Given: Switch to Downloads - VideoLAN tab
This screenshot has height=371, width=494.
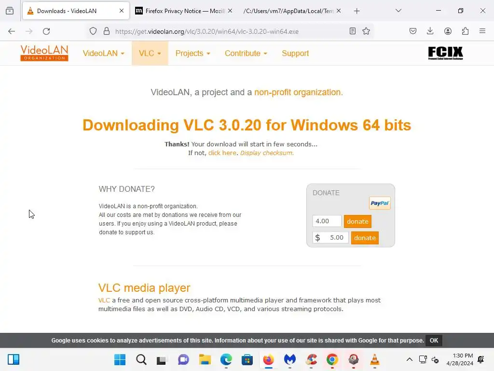Looking at the screenshot, I should pos(76,11).
